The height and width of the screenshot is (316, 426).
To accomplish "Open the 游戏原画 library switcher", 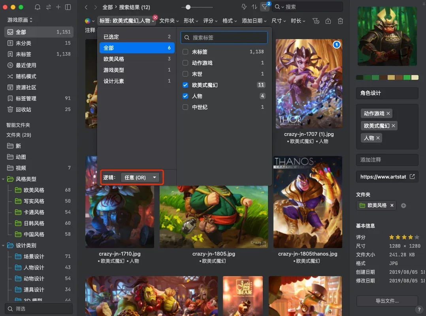I will [x=20, y=20].
